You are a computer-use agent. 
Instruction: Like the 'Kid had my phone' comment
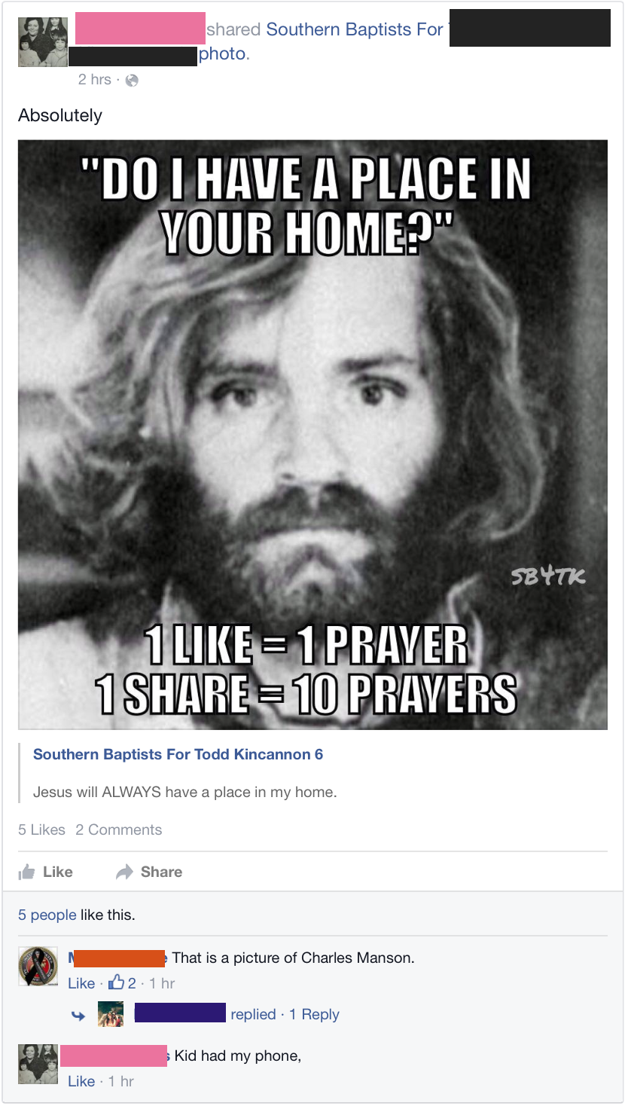[x=81, y=1081]
